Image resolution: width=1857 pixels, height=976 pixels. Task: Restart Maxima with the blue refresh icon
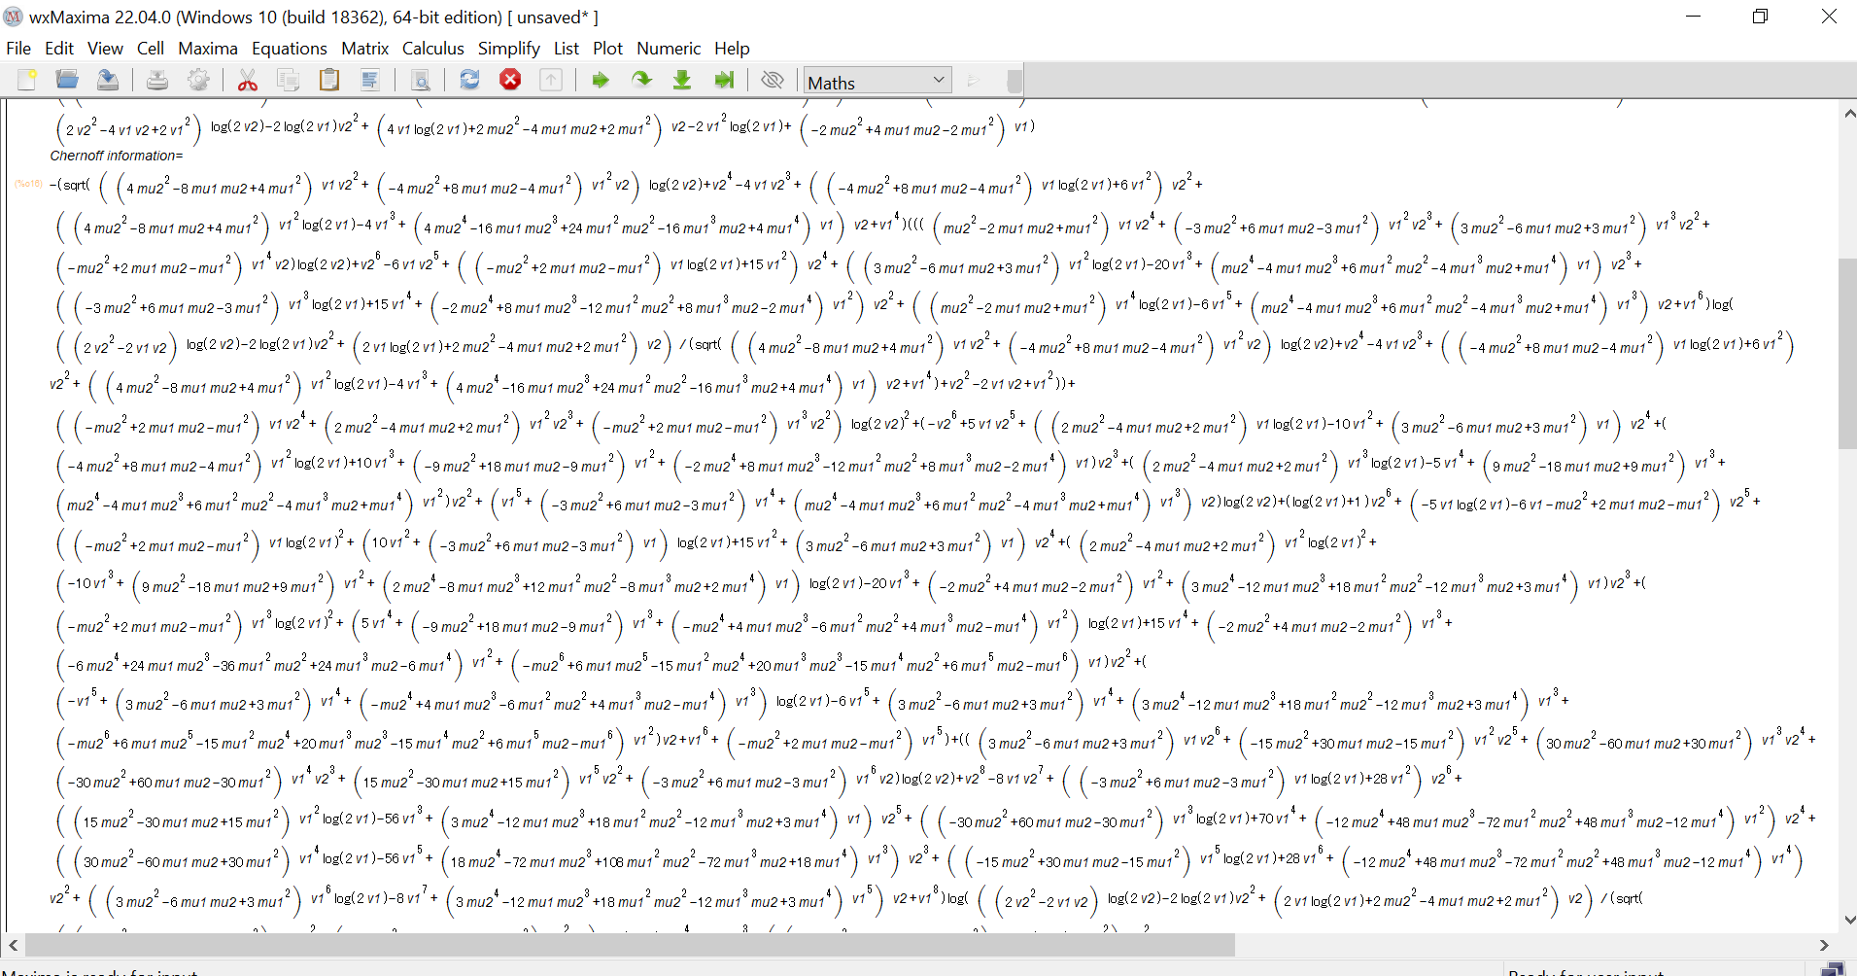pos(469,80)
